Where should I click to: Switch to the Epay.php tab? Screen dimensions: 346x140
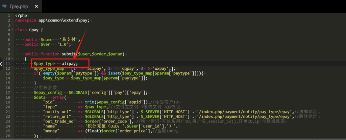pos(19,6)
